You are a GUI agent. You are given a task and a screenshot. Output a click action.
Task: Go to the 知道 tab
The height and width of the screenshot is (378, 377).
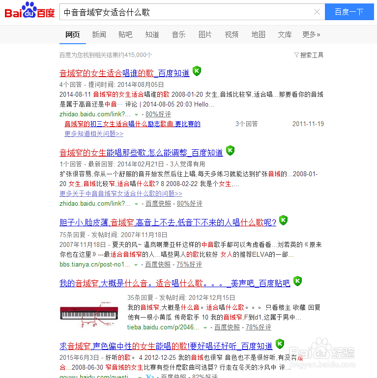point(152,35)
